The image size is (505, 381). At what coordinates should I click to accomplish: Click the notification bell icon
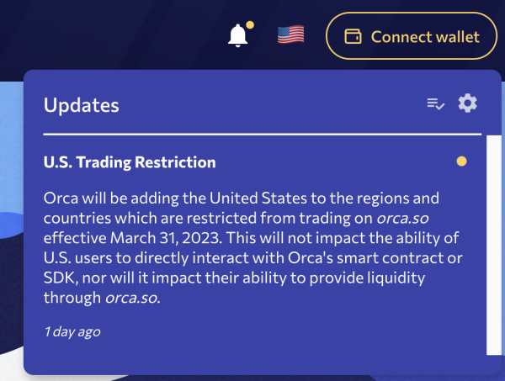[x=238, y=35]
